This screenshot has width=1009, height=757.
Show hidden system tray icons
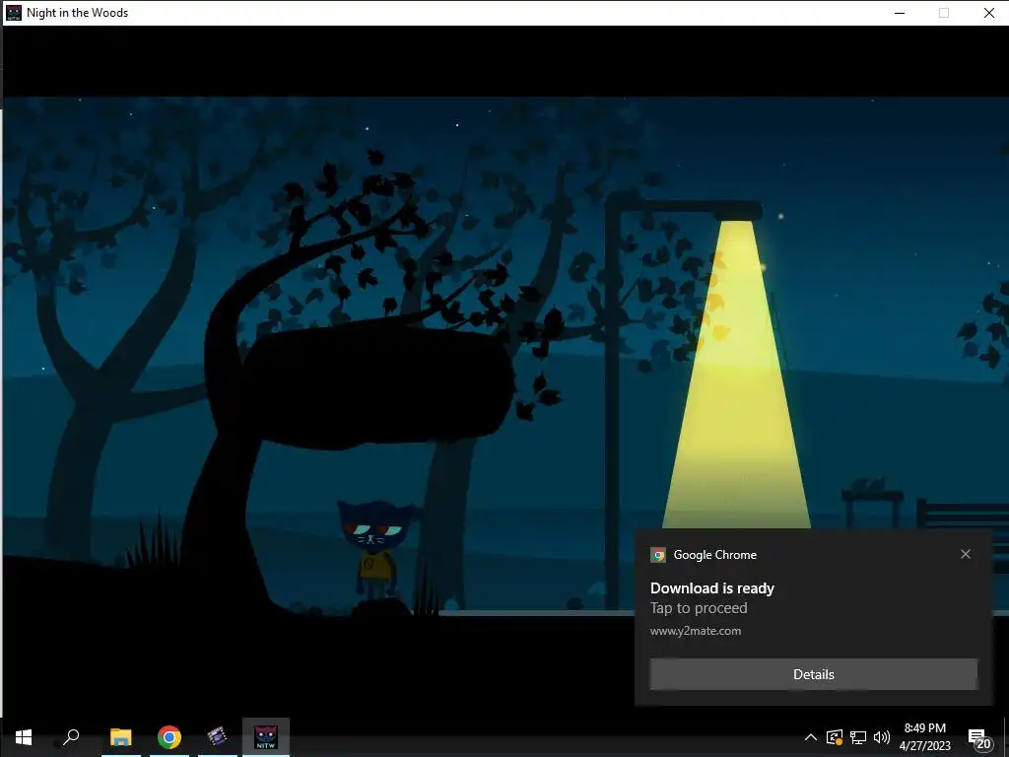[811, 737]
